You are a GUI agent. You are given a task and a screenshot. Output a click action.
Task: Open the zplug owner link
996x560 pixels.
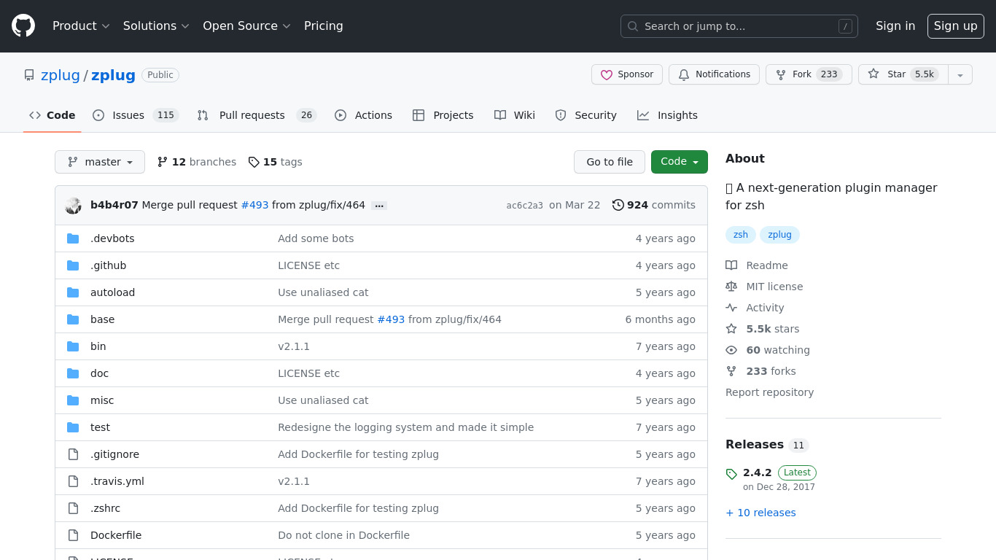pos(61,75)
